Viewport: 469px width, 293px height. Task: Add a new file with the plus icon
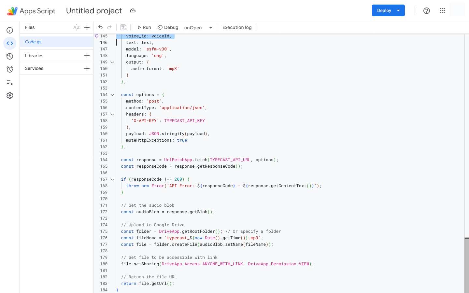click(87, 27)
